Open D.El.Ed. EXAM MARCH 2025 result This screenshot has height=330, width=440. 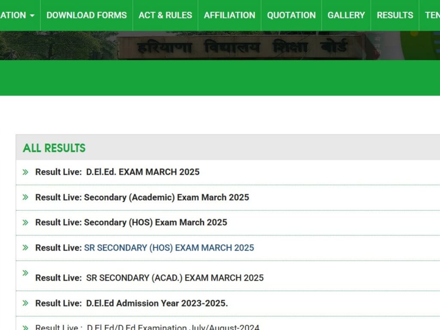(143, 172)
